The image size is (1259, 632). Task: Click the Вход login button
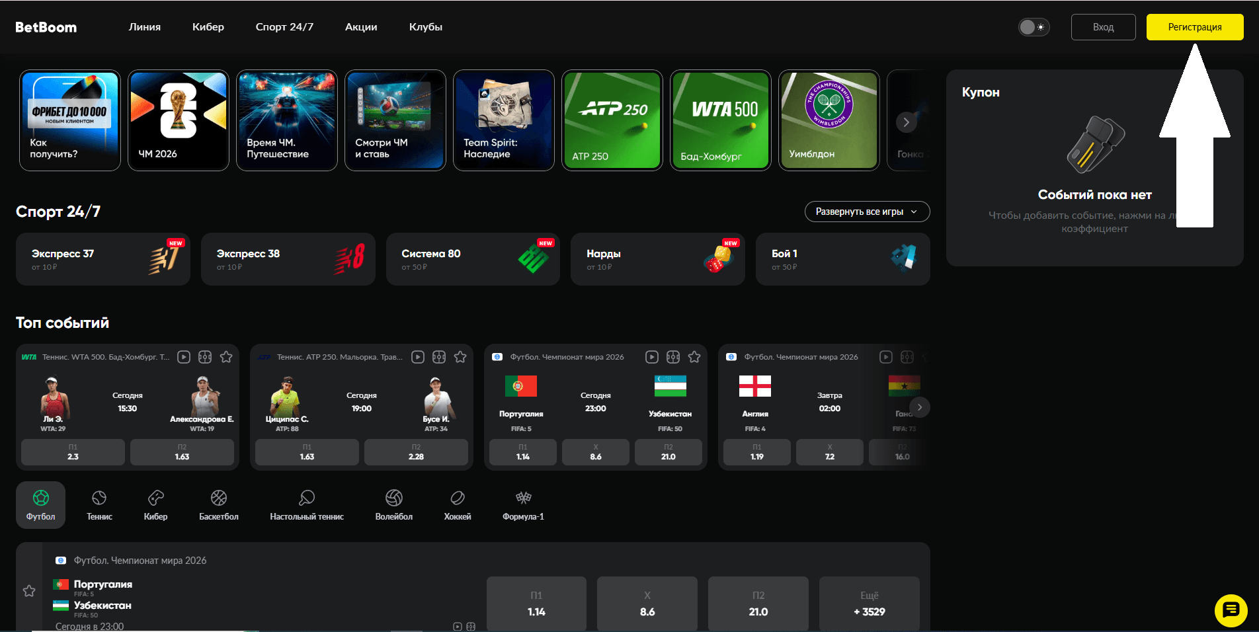pyautogui.click(x=1103, y=27)
